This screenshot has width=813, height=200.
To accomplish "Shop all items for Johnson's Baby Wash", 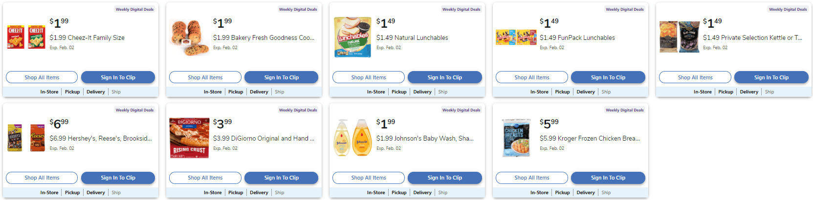I will click(x=368, y=178).
